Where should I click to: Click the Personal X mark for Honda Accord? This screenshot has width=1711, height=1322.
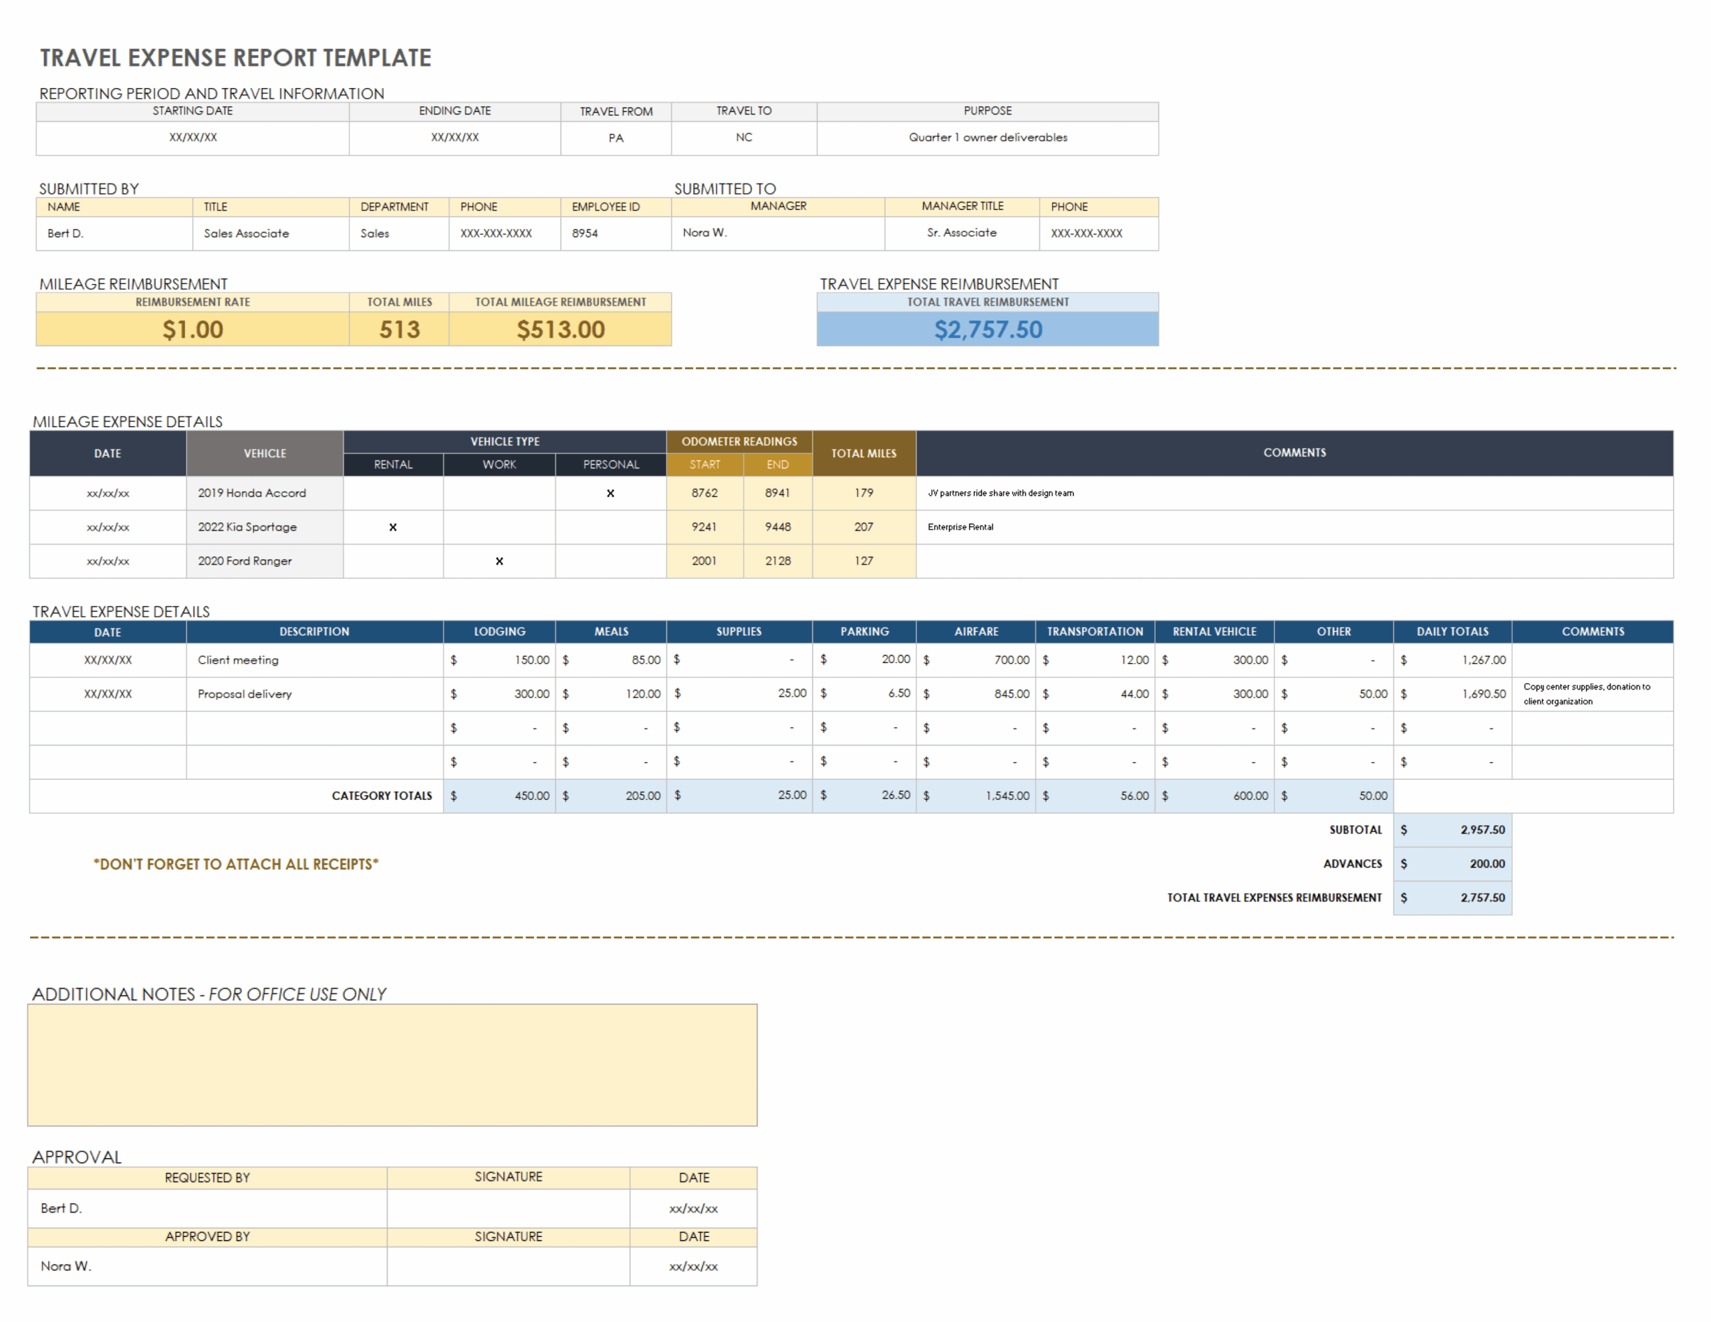click(x=610, y=493)
